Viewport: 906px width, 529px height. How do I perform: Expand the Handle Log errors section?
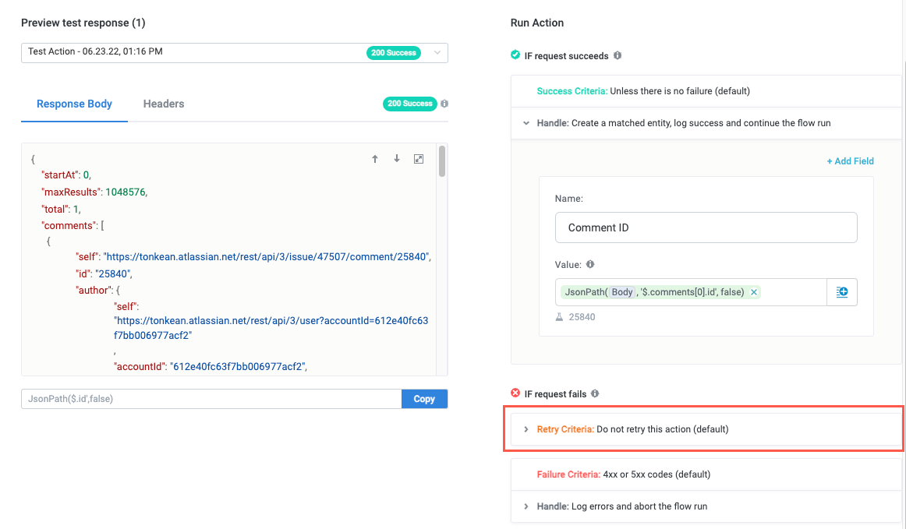coord(527,506)
